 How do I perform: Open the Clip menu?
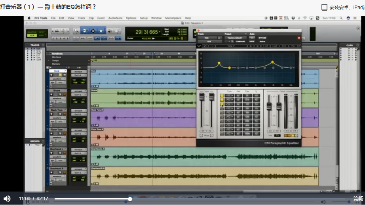tap(91, 18)
